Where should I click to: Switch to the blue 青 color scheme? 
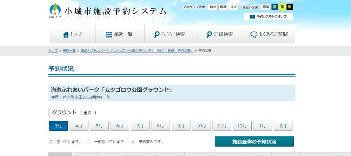(275, 7)
